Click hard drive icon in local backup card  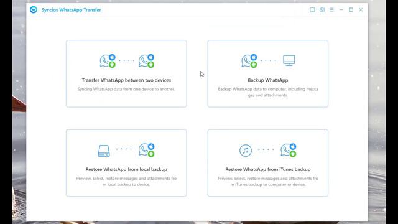104,151
